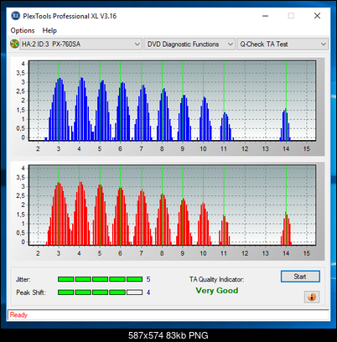Click the Peak Shift value 4
The width and height of the screenshot is (337, 342).
(148, 293)
